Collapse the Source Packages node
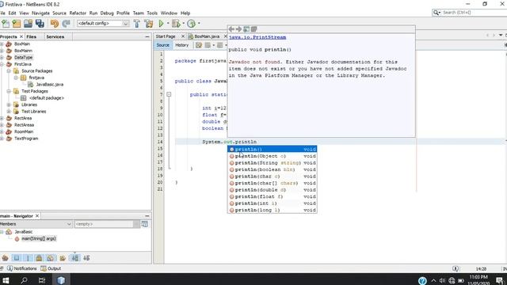507x285 pixels. coord(9,70)
